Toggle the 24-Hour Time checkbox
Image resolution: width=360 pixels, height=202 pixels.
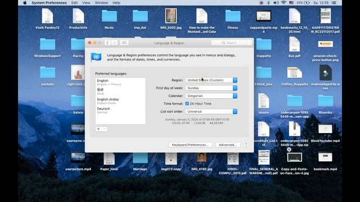coord(187,103)
